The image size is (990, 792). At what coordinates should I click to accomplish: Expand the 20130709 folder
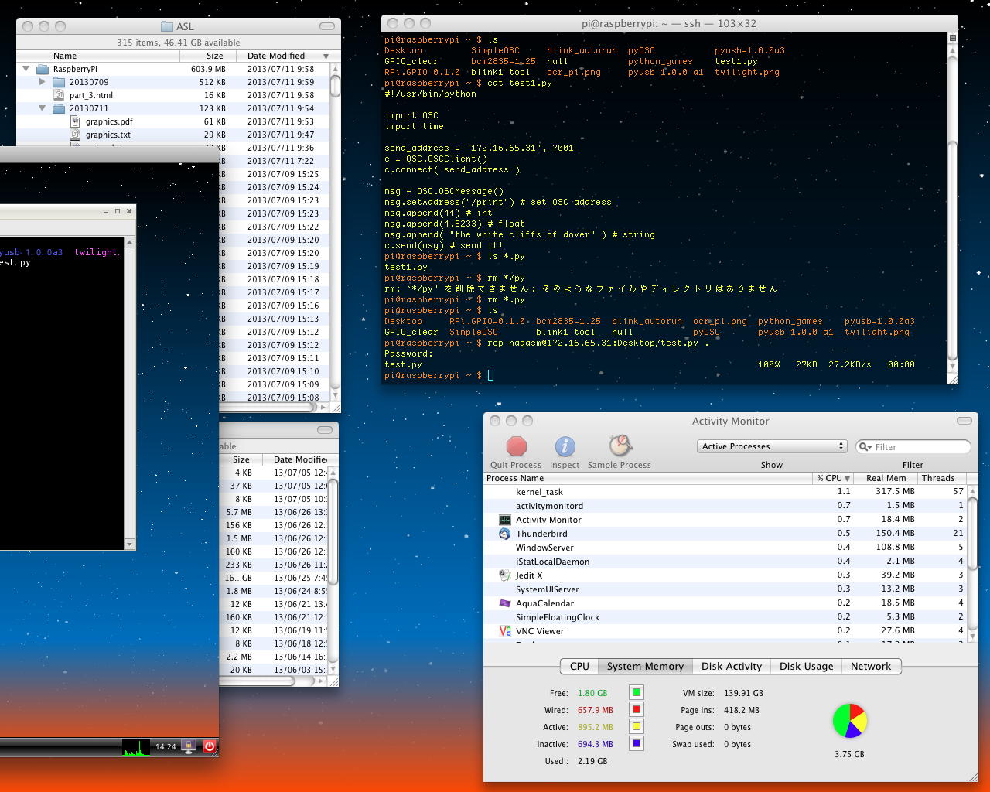pos(43,82)
